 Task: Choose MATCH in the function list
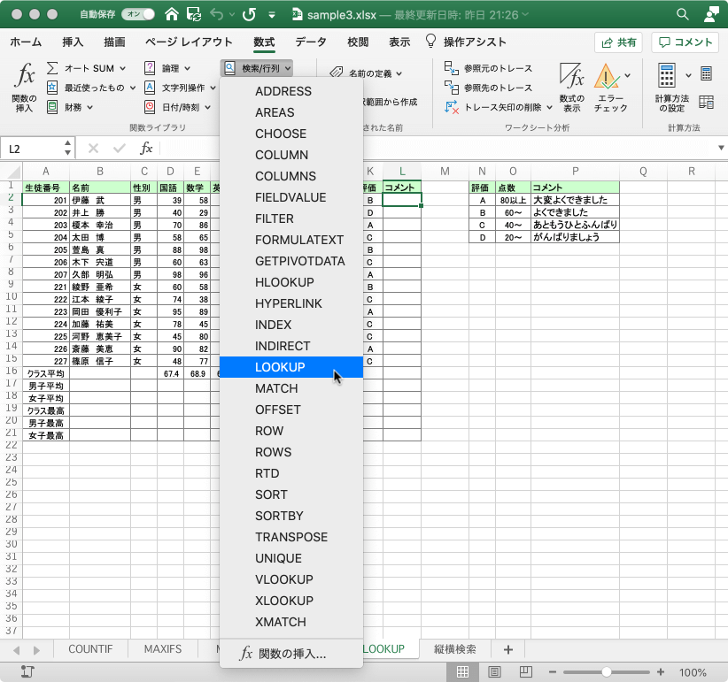(291, 388)
